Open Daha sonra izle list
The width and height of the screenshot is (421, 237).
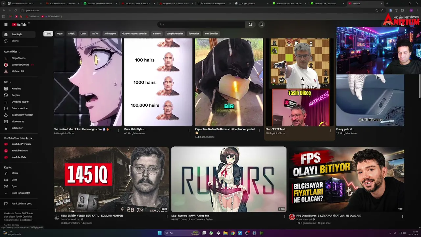[18, 108]
